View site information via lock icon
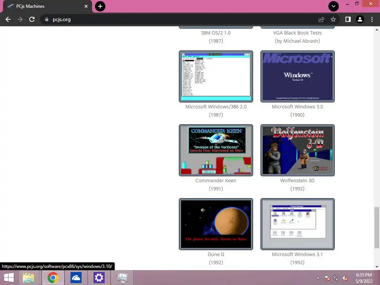 [47, 19]
